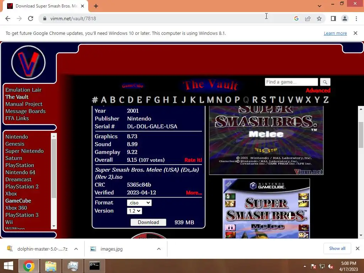Select the PlayStation system link

(x=20, y=165)
